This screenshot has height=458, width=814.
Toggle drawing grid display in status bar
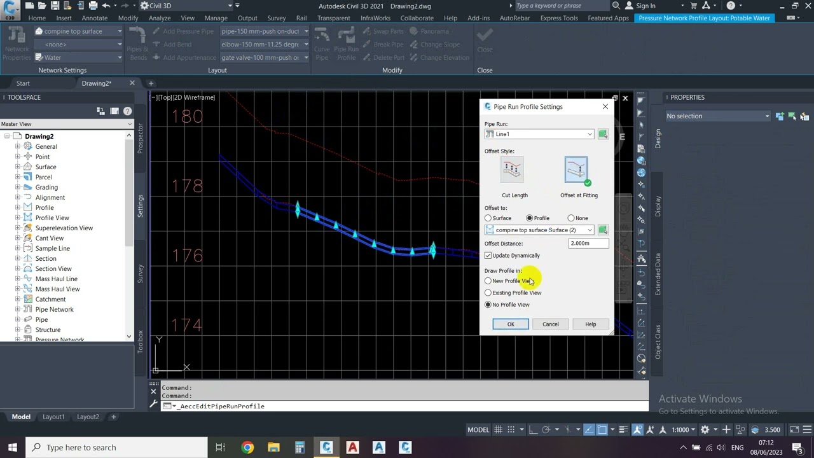[x=499, y=430]
